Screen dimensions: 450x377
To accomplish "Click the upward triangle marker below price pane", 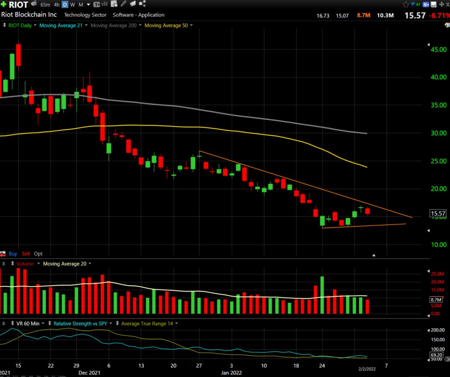I will [x=374, y=255].
